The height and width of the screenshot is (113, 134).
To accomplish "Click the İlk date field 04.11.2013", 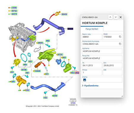I will point(92,65).
